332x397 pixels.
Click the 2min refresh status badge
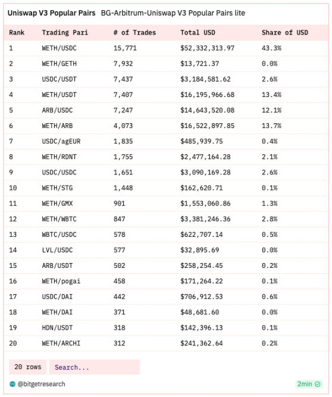[309, 384]
